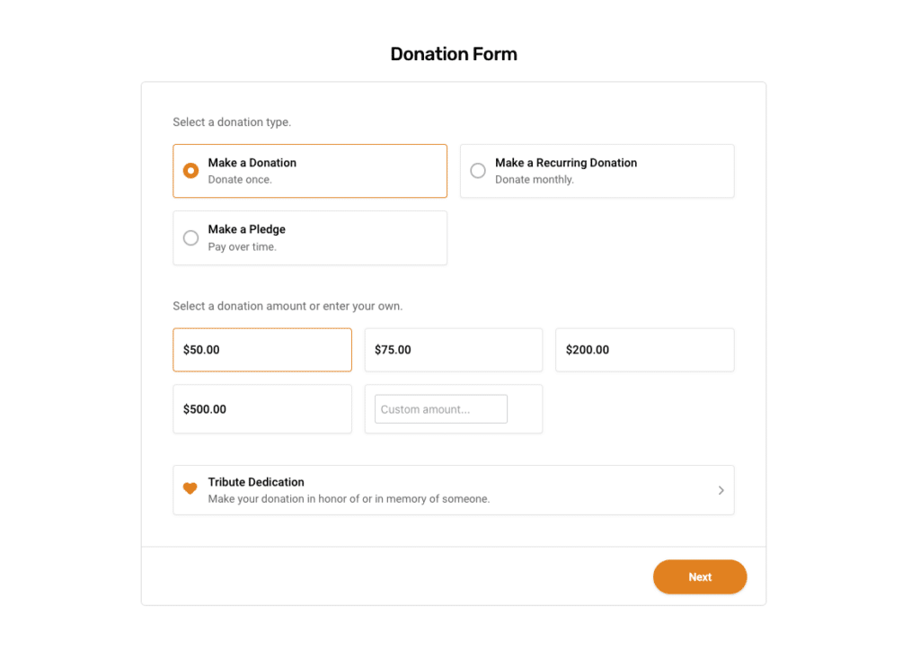Click the 'Make a Pledge' label text

[246, 229]
